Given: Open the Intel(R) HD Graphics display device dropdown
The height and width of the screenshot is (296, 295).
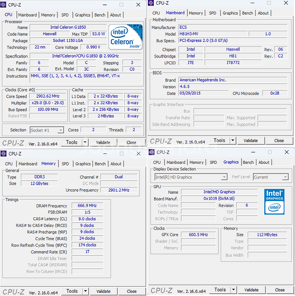Looking at the screenshot, I should (191, 177).
